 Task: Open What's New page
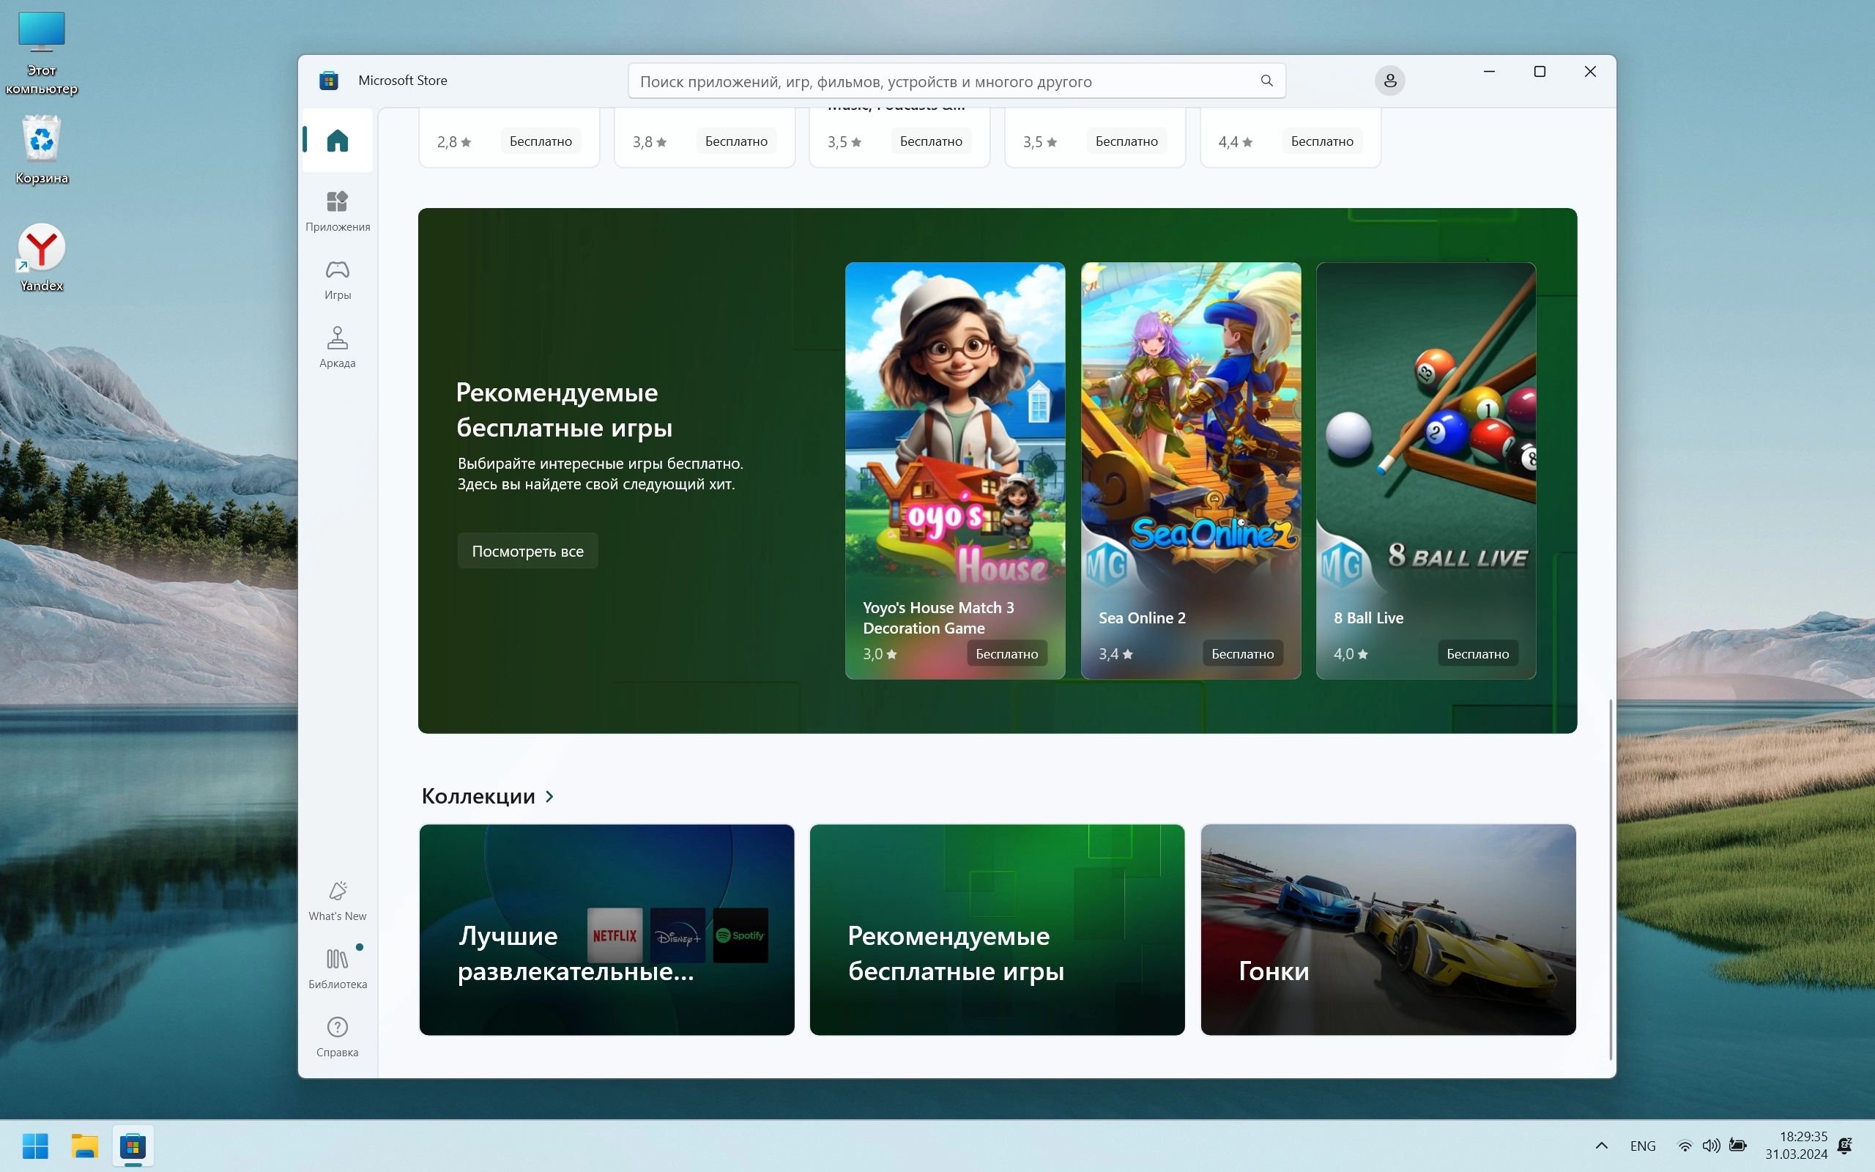(x=337, y=900)
